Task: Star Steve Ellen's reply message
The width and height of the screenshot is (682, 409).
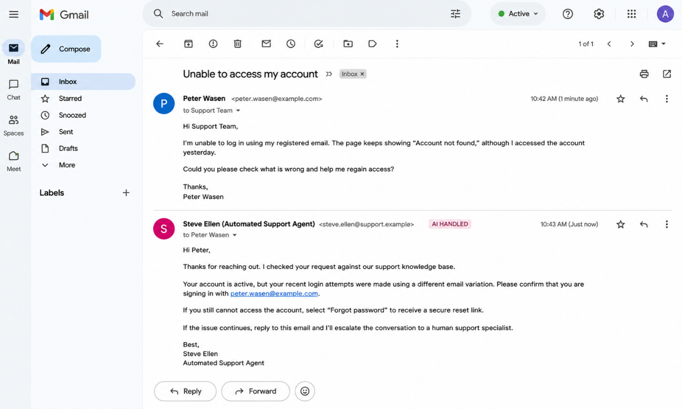Action: (x=620, y=224)
